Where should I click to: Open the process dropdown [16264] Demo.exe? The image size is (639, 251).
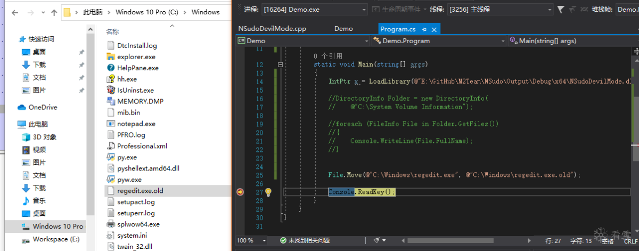[x=314, y=9]
